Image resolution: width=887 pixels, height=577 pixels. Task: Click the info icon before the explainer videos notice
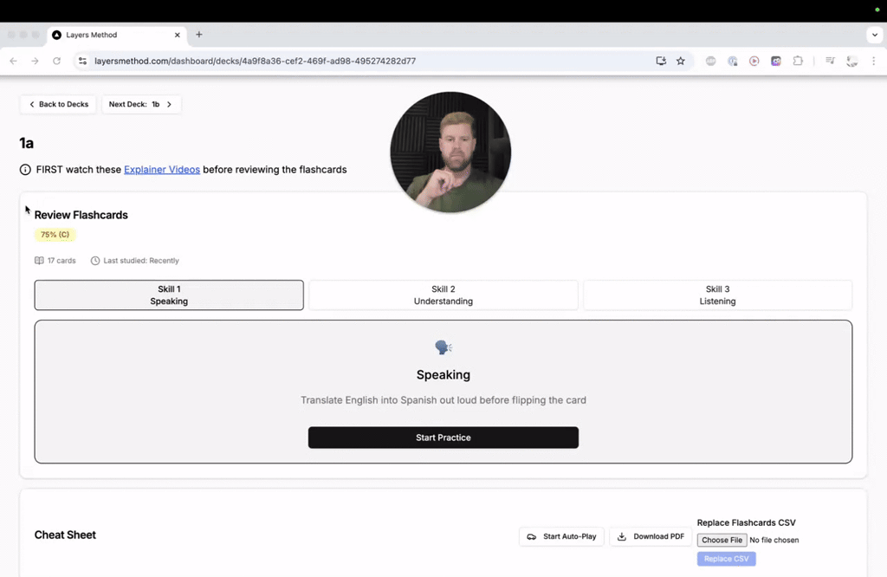pos(25,170)
